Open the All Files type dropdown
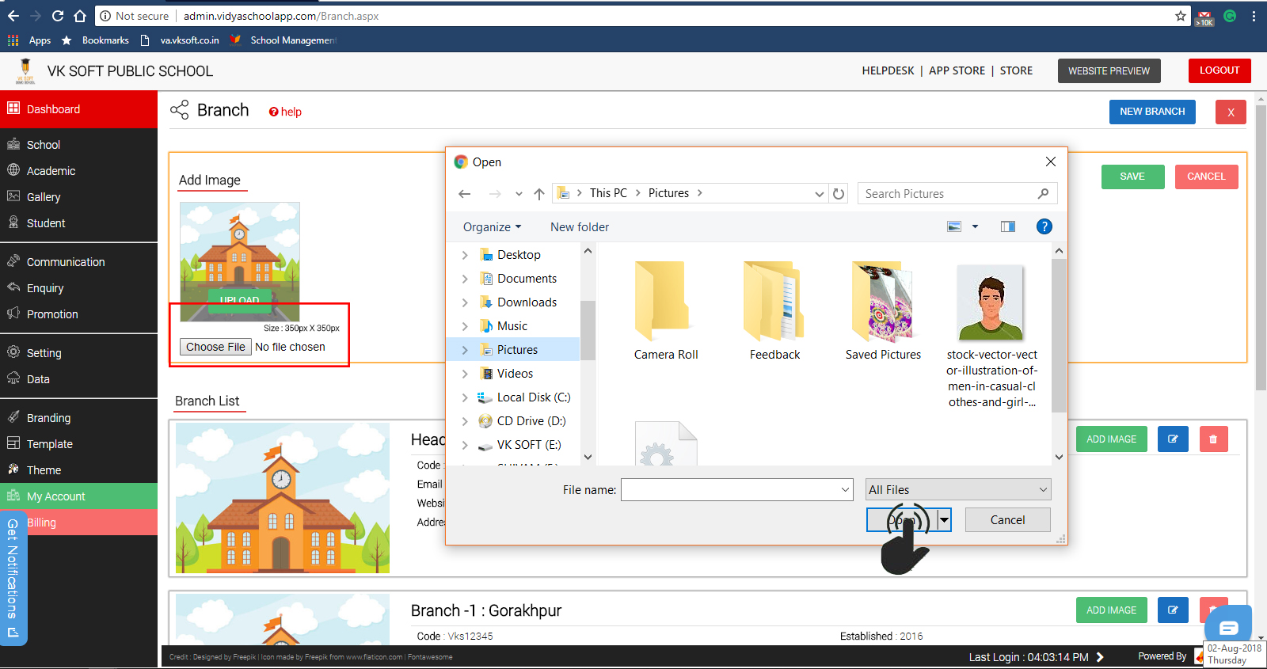Viewport: 1267px width, 669px height. [x=958, y=490]
